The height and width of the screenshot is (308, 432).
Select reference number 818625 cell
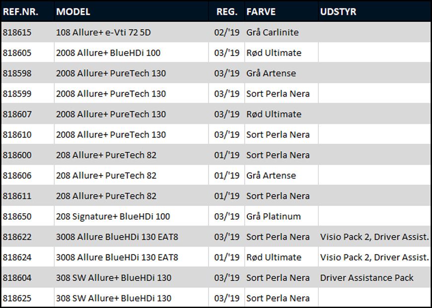pos(17,298)
